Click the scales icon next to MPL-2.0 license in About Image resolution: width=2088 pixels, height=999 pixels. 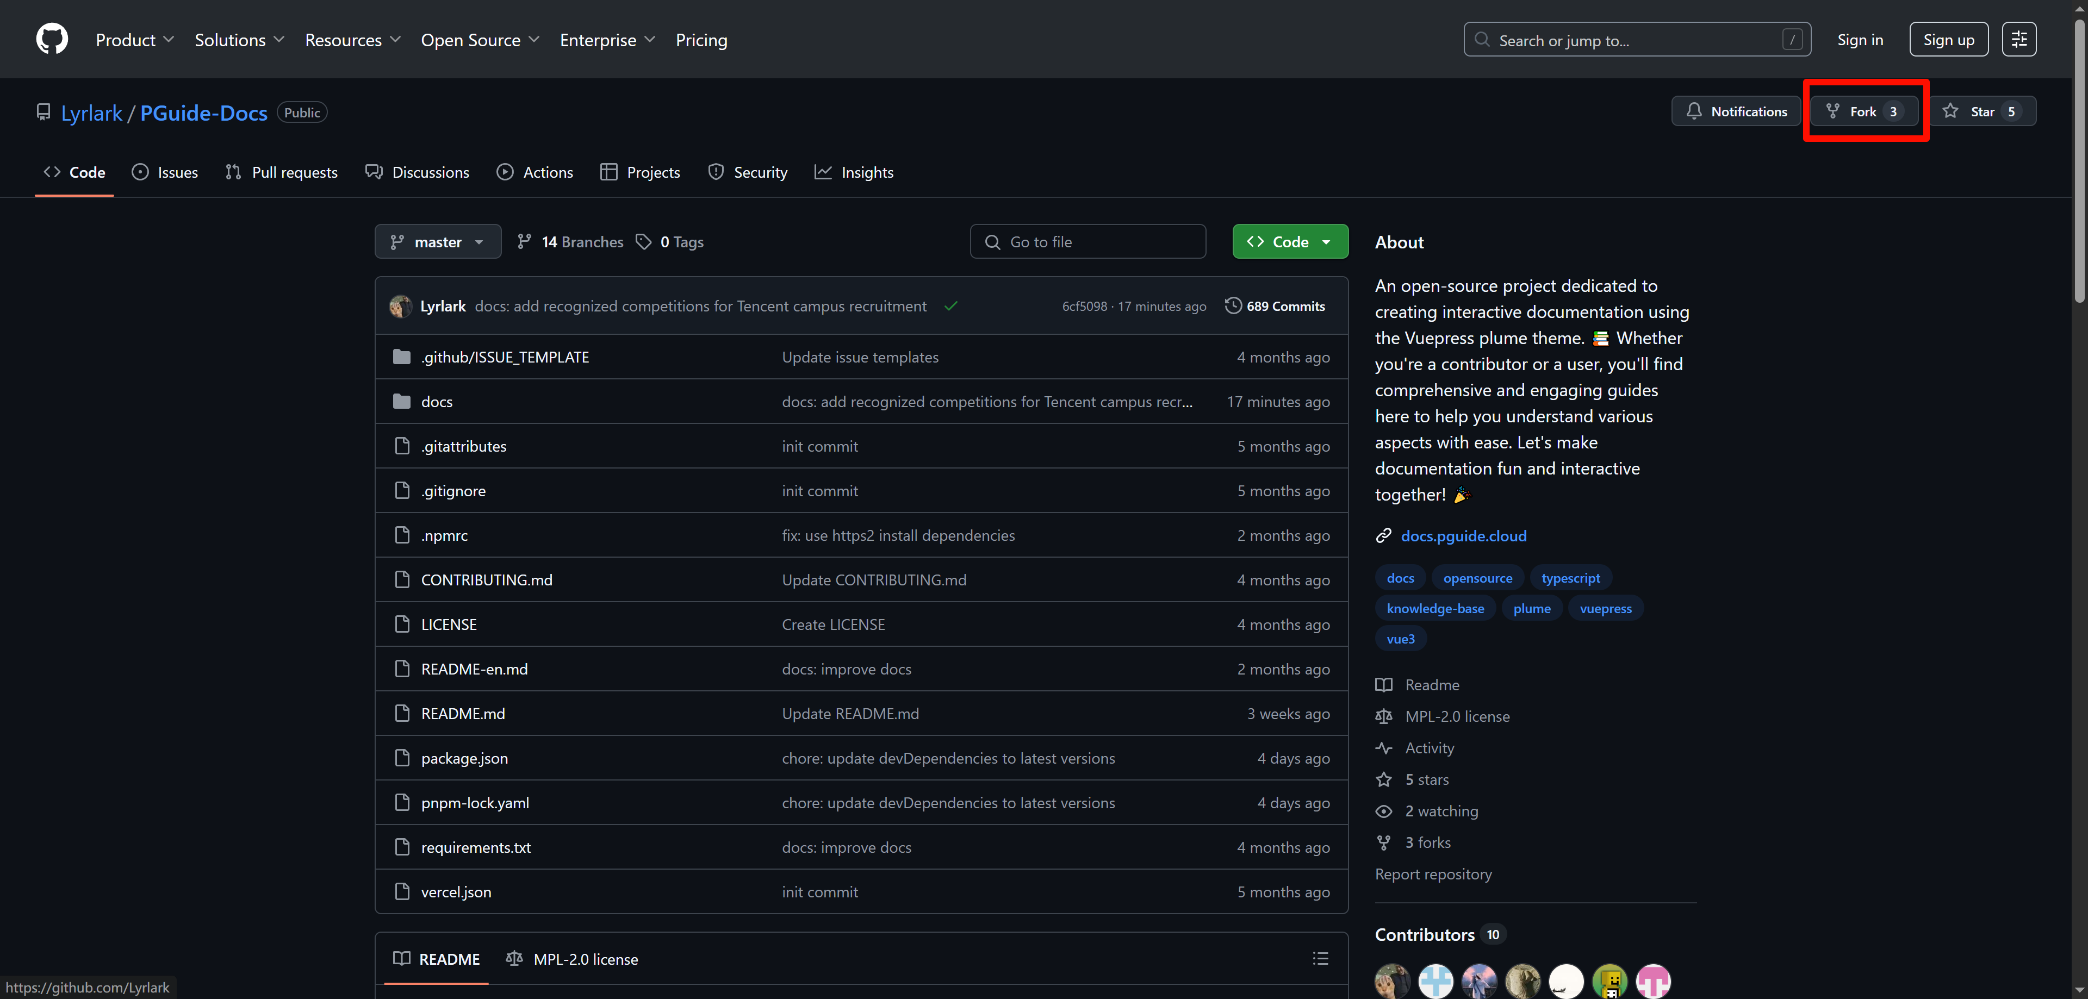click(x=1384, y=716)
